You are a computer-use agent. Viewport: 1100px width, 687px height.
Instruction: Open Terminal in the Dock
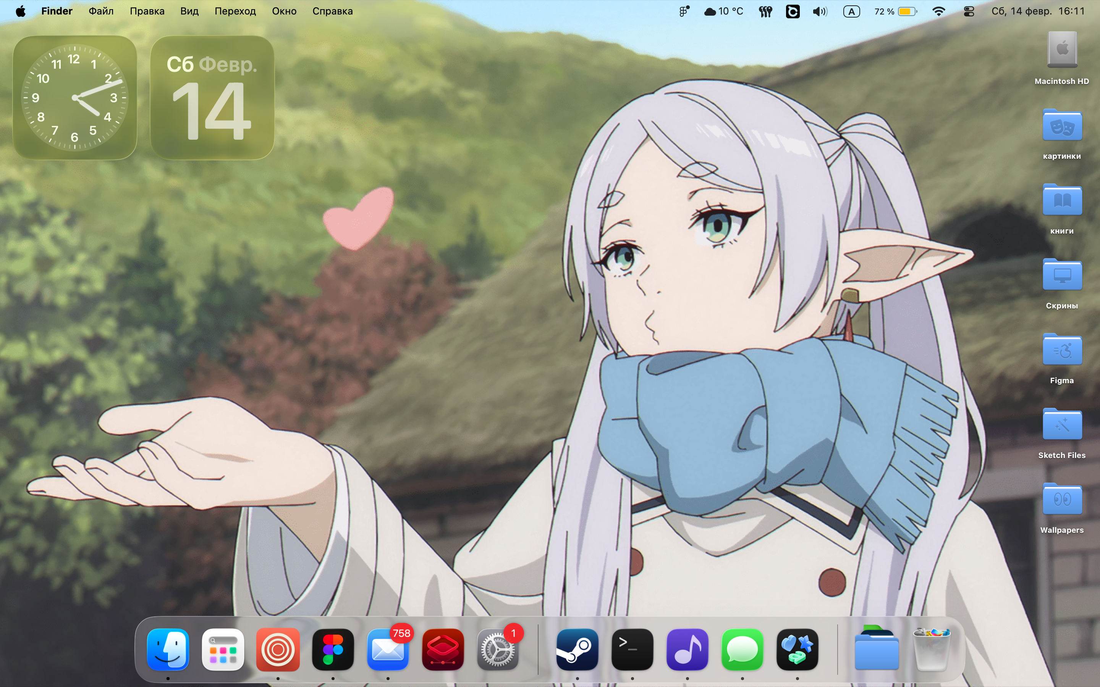(x=632, y=650)
